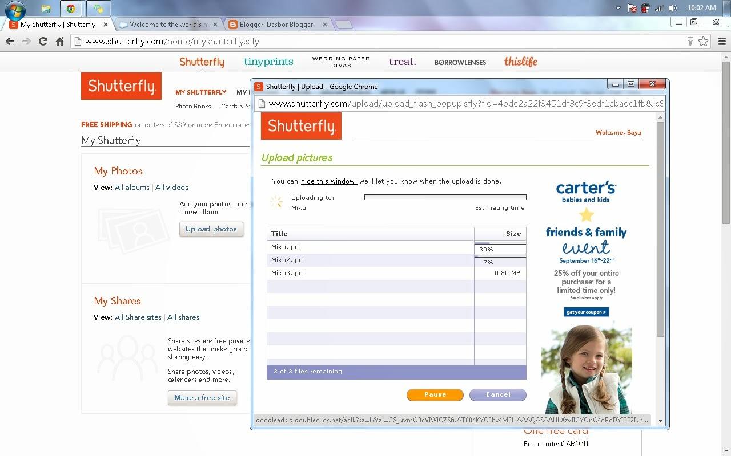The image size is (731, 456).
Task: Click the '3 of 3 files remaining' status
Action: point(308,372)
